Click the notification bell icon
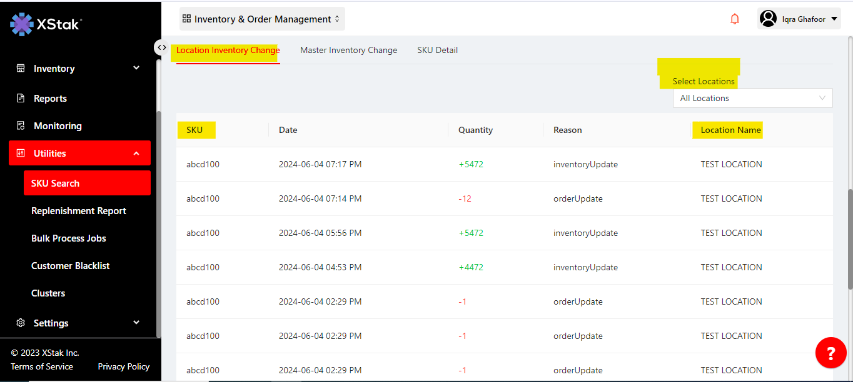 (x=735, y=19)
